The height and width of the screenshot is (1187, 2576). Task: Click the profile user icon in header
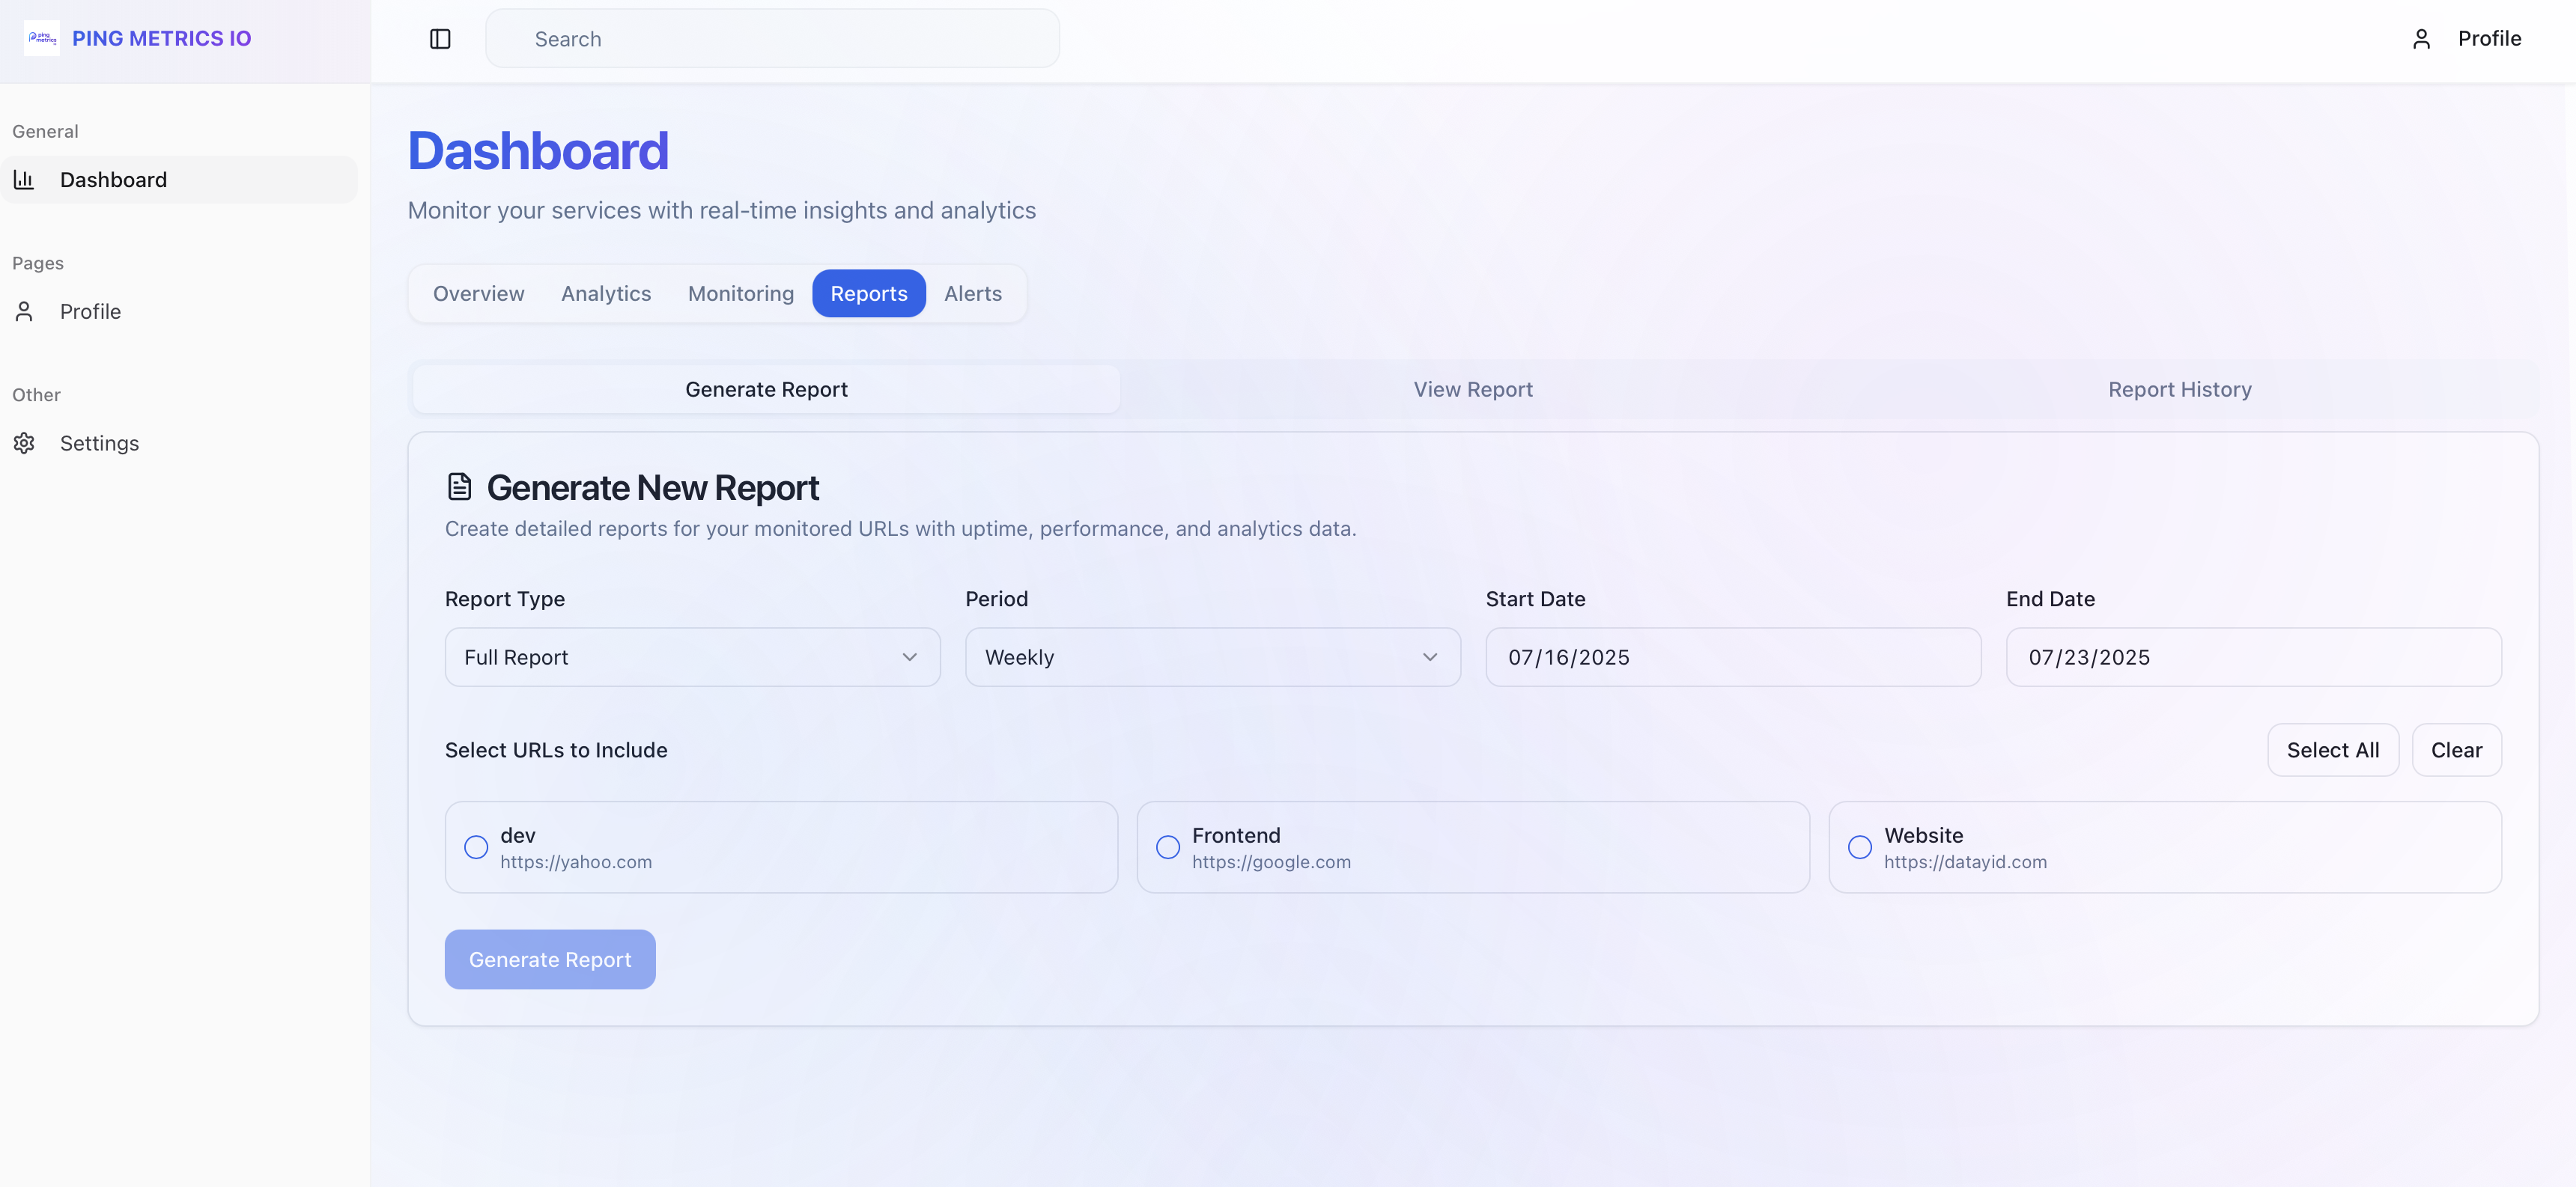pyautogui.click(x=2421, y=39)
